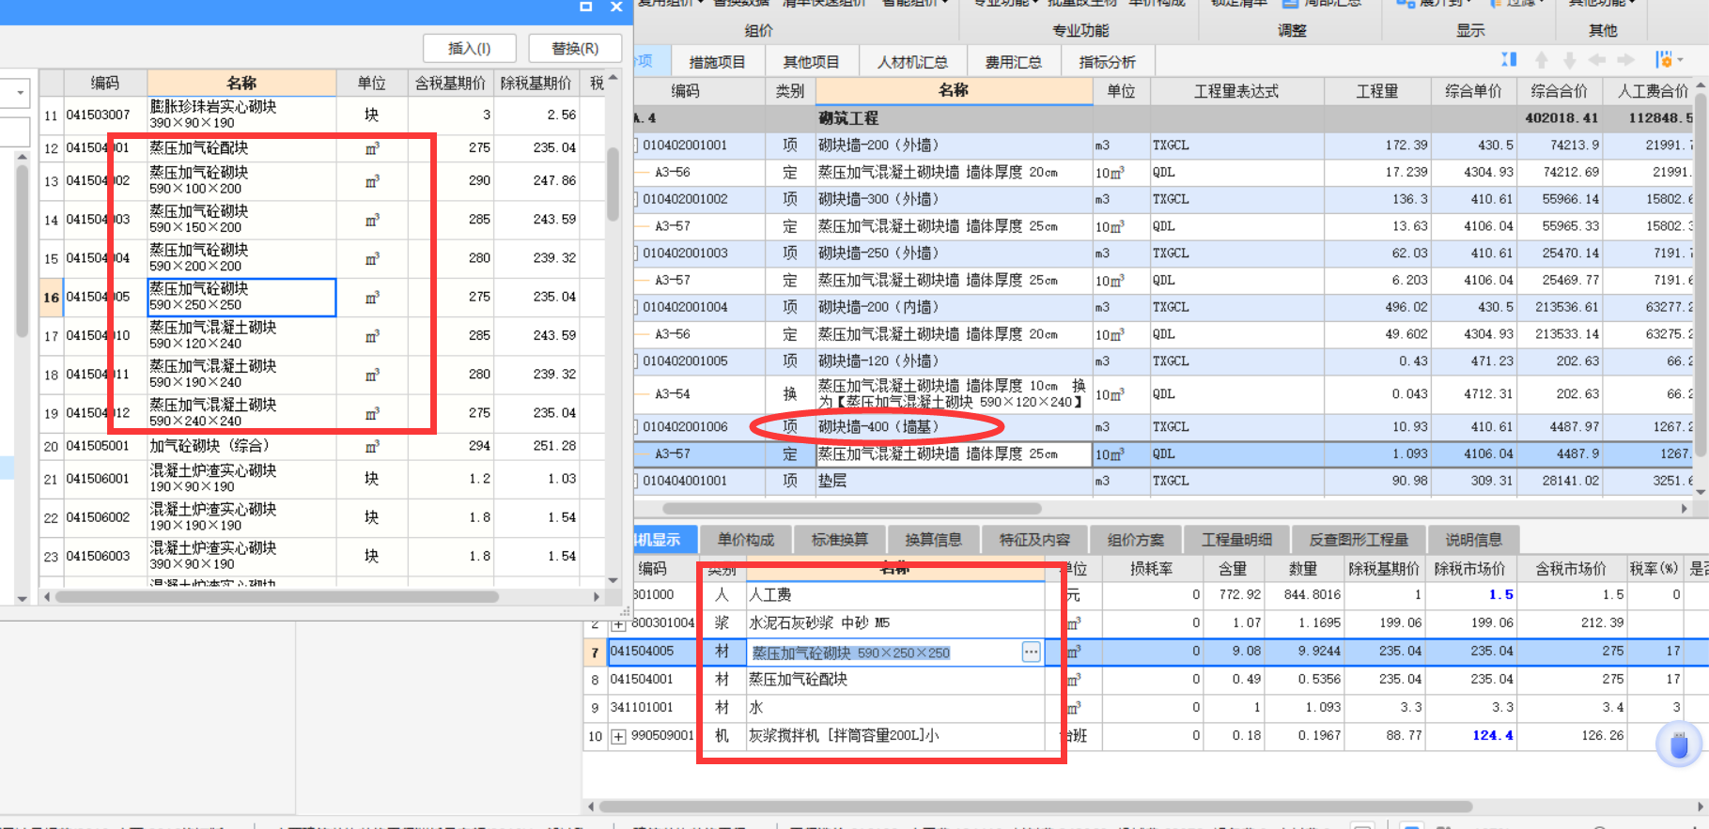Maximize the material selection dialog
This screenshot has height=829, width=1709.
click(x=585, y=7)
